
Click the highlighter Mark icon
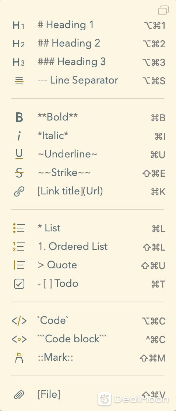tap(19, 358)
